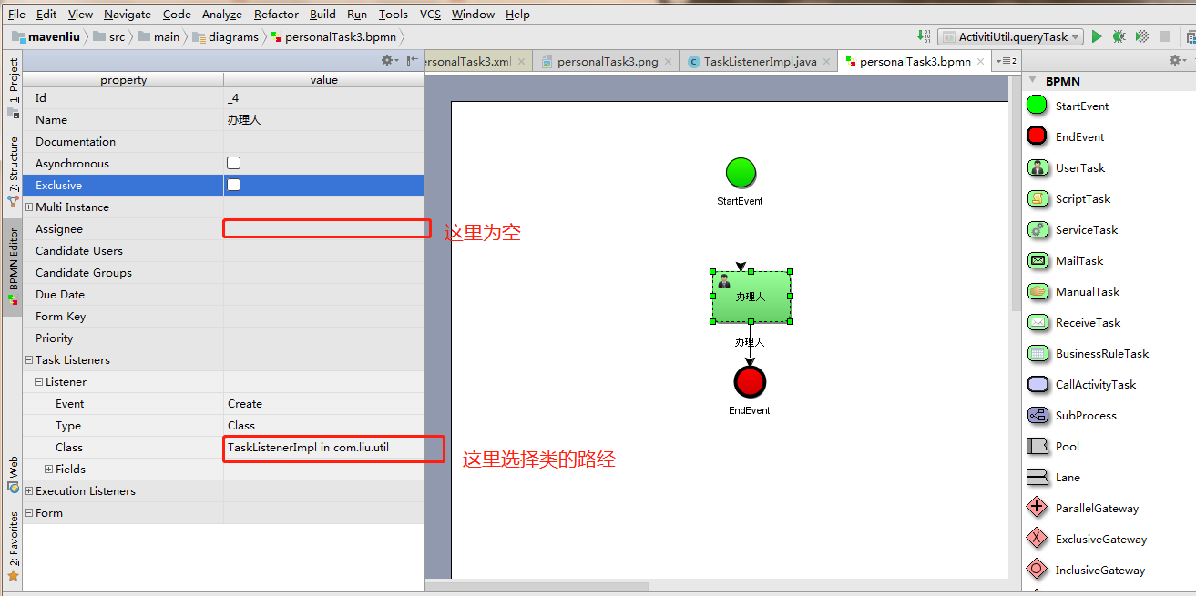Select the Pool palette icon
Screen dimensions: 1196x596
click(1037, 446)
